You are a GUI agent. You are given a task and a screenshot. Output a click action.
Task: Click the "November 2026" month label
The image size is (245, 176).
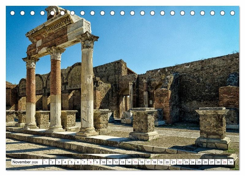(25, 162)
